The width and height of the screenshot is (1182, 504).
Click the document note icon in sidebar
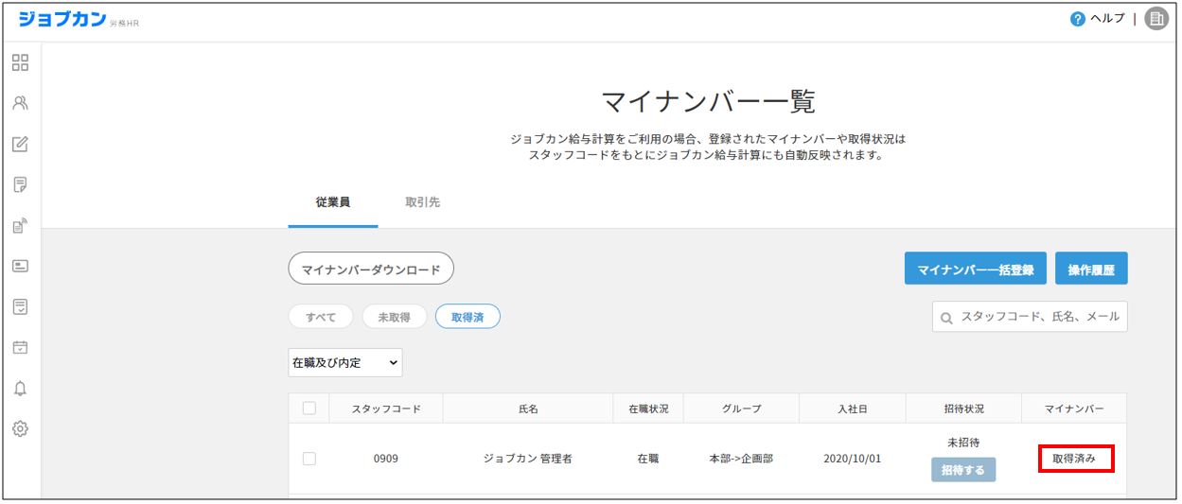(20, 185)
